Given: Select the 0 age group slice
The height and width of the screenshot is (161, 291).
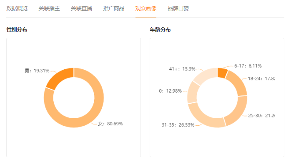Looking at the screenshot, I should click(193, 93).
